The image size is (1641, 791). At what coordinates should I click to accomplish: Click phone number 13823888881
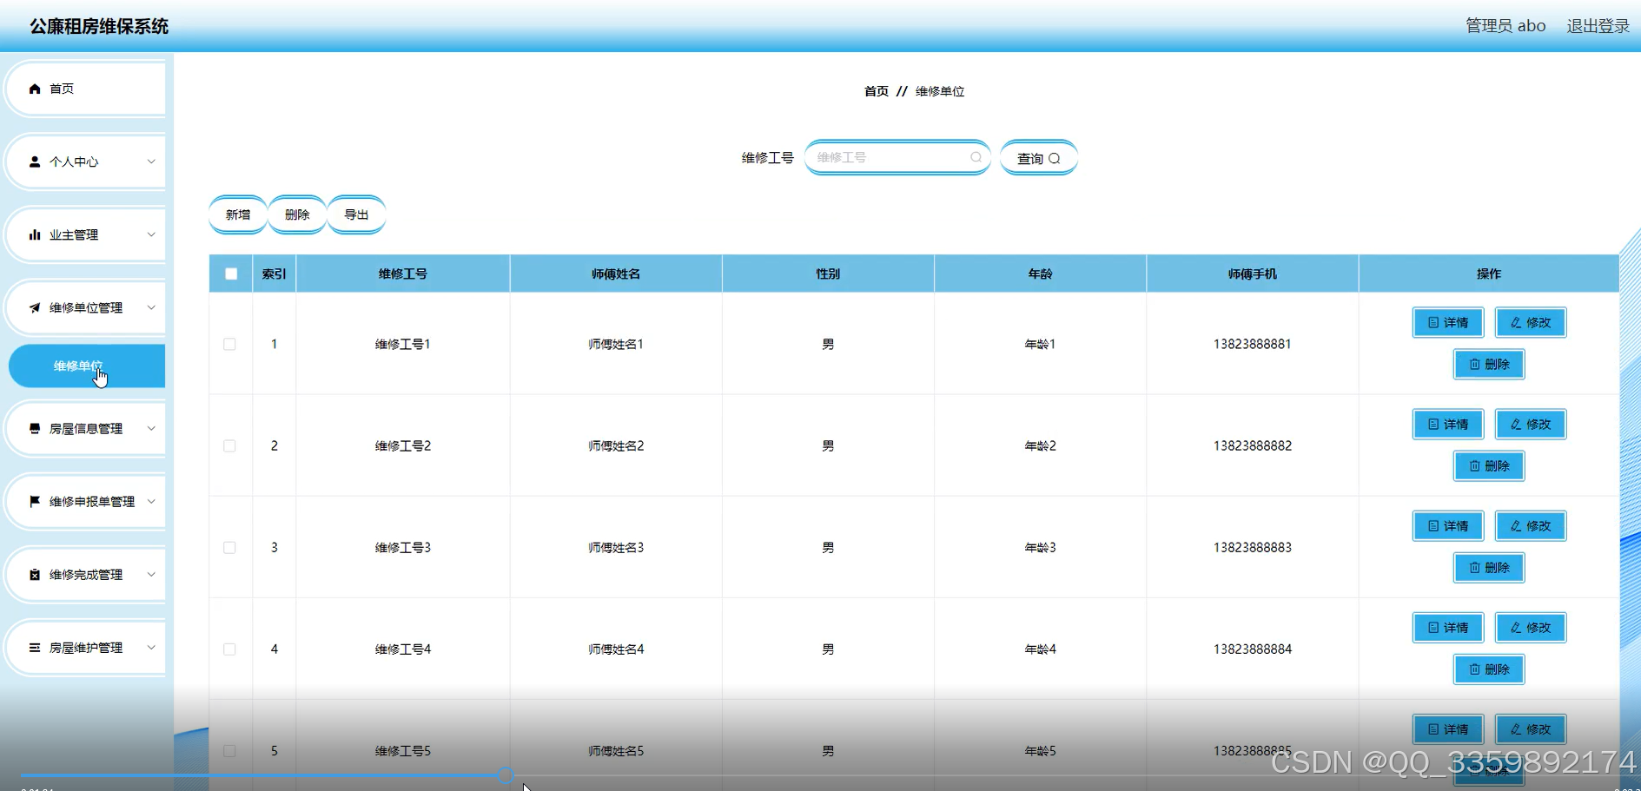click(x=1252, y=344)
